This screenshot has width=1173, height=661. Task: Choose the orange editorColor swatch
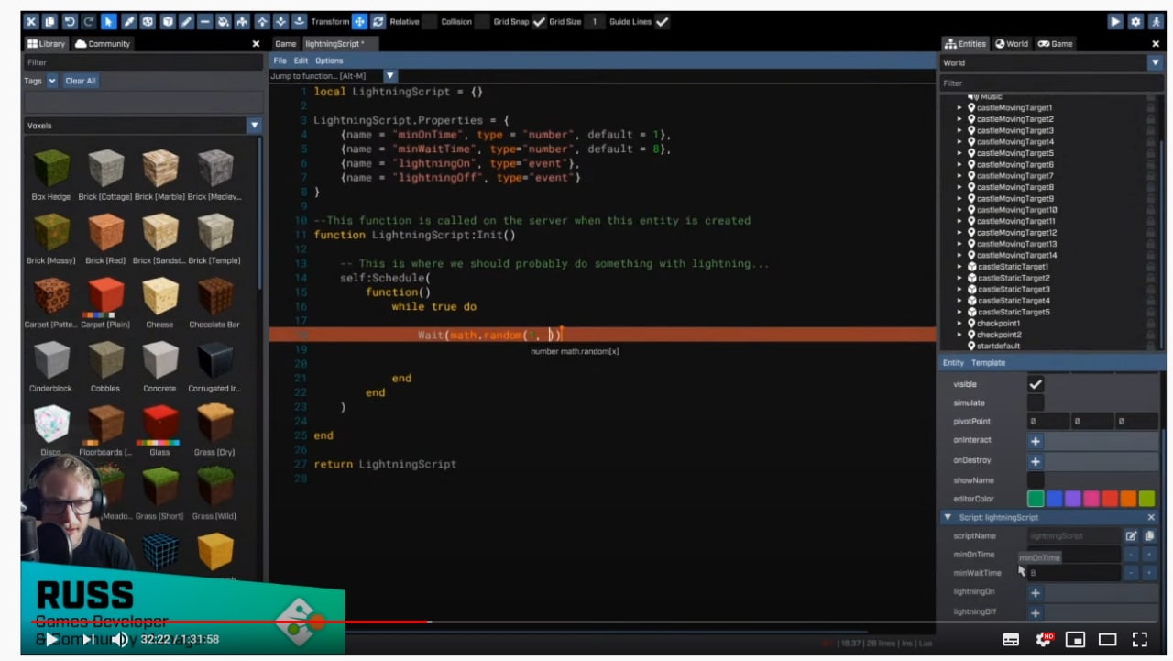tap(1128, 499)
